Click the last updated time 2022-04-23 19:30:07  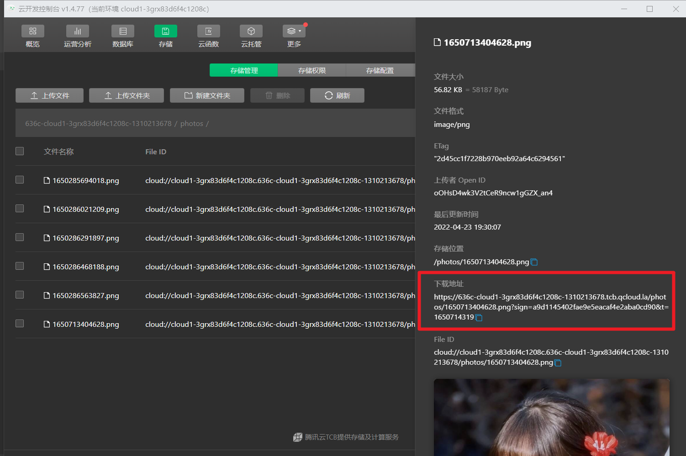[467, 227]
